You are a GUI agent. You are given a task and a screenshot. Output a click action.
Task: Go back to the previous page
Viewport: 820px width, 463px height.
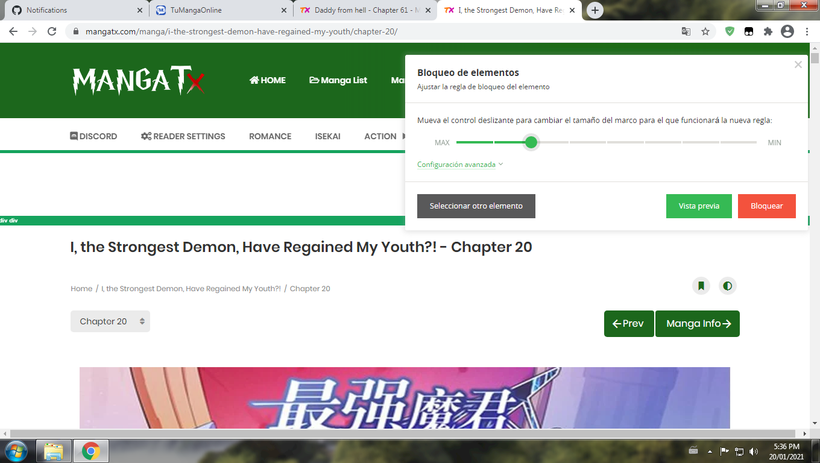[13, 31]
